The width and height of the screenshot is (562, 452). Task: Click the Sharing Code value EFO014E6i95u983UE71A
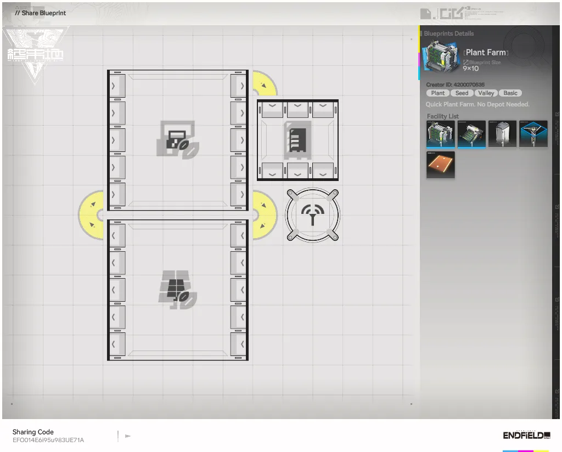pos(48,440)
